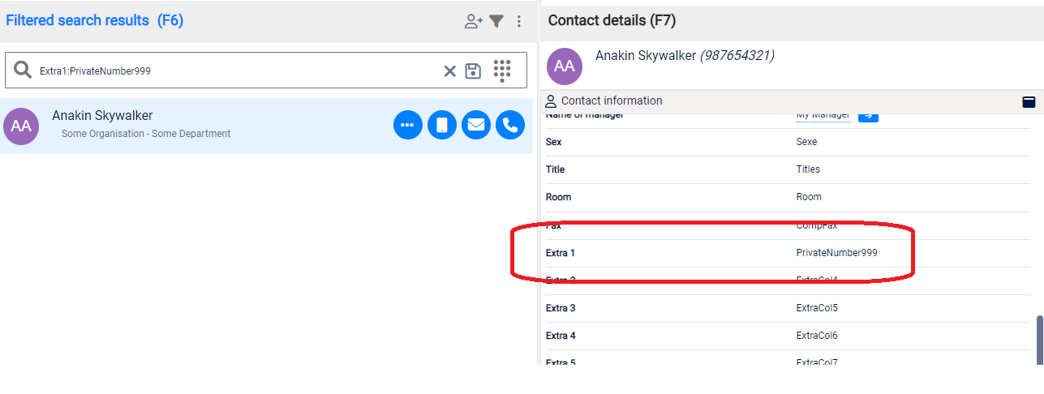Open the dial pad keypad
1044x394 pixels.
tap(502, 71)
